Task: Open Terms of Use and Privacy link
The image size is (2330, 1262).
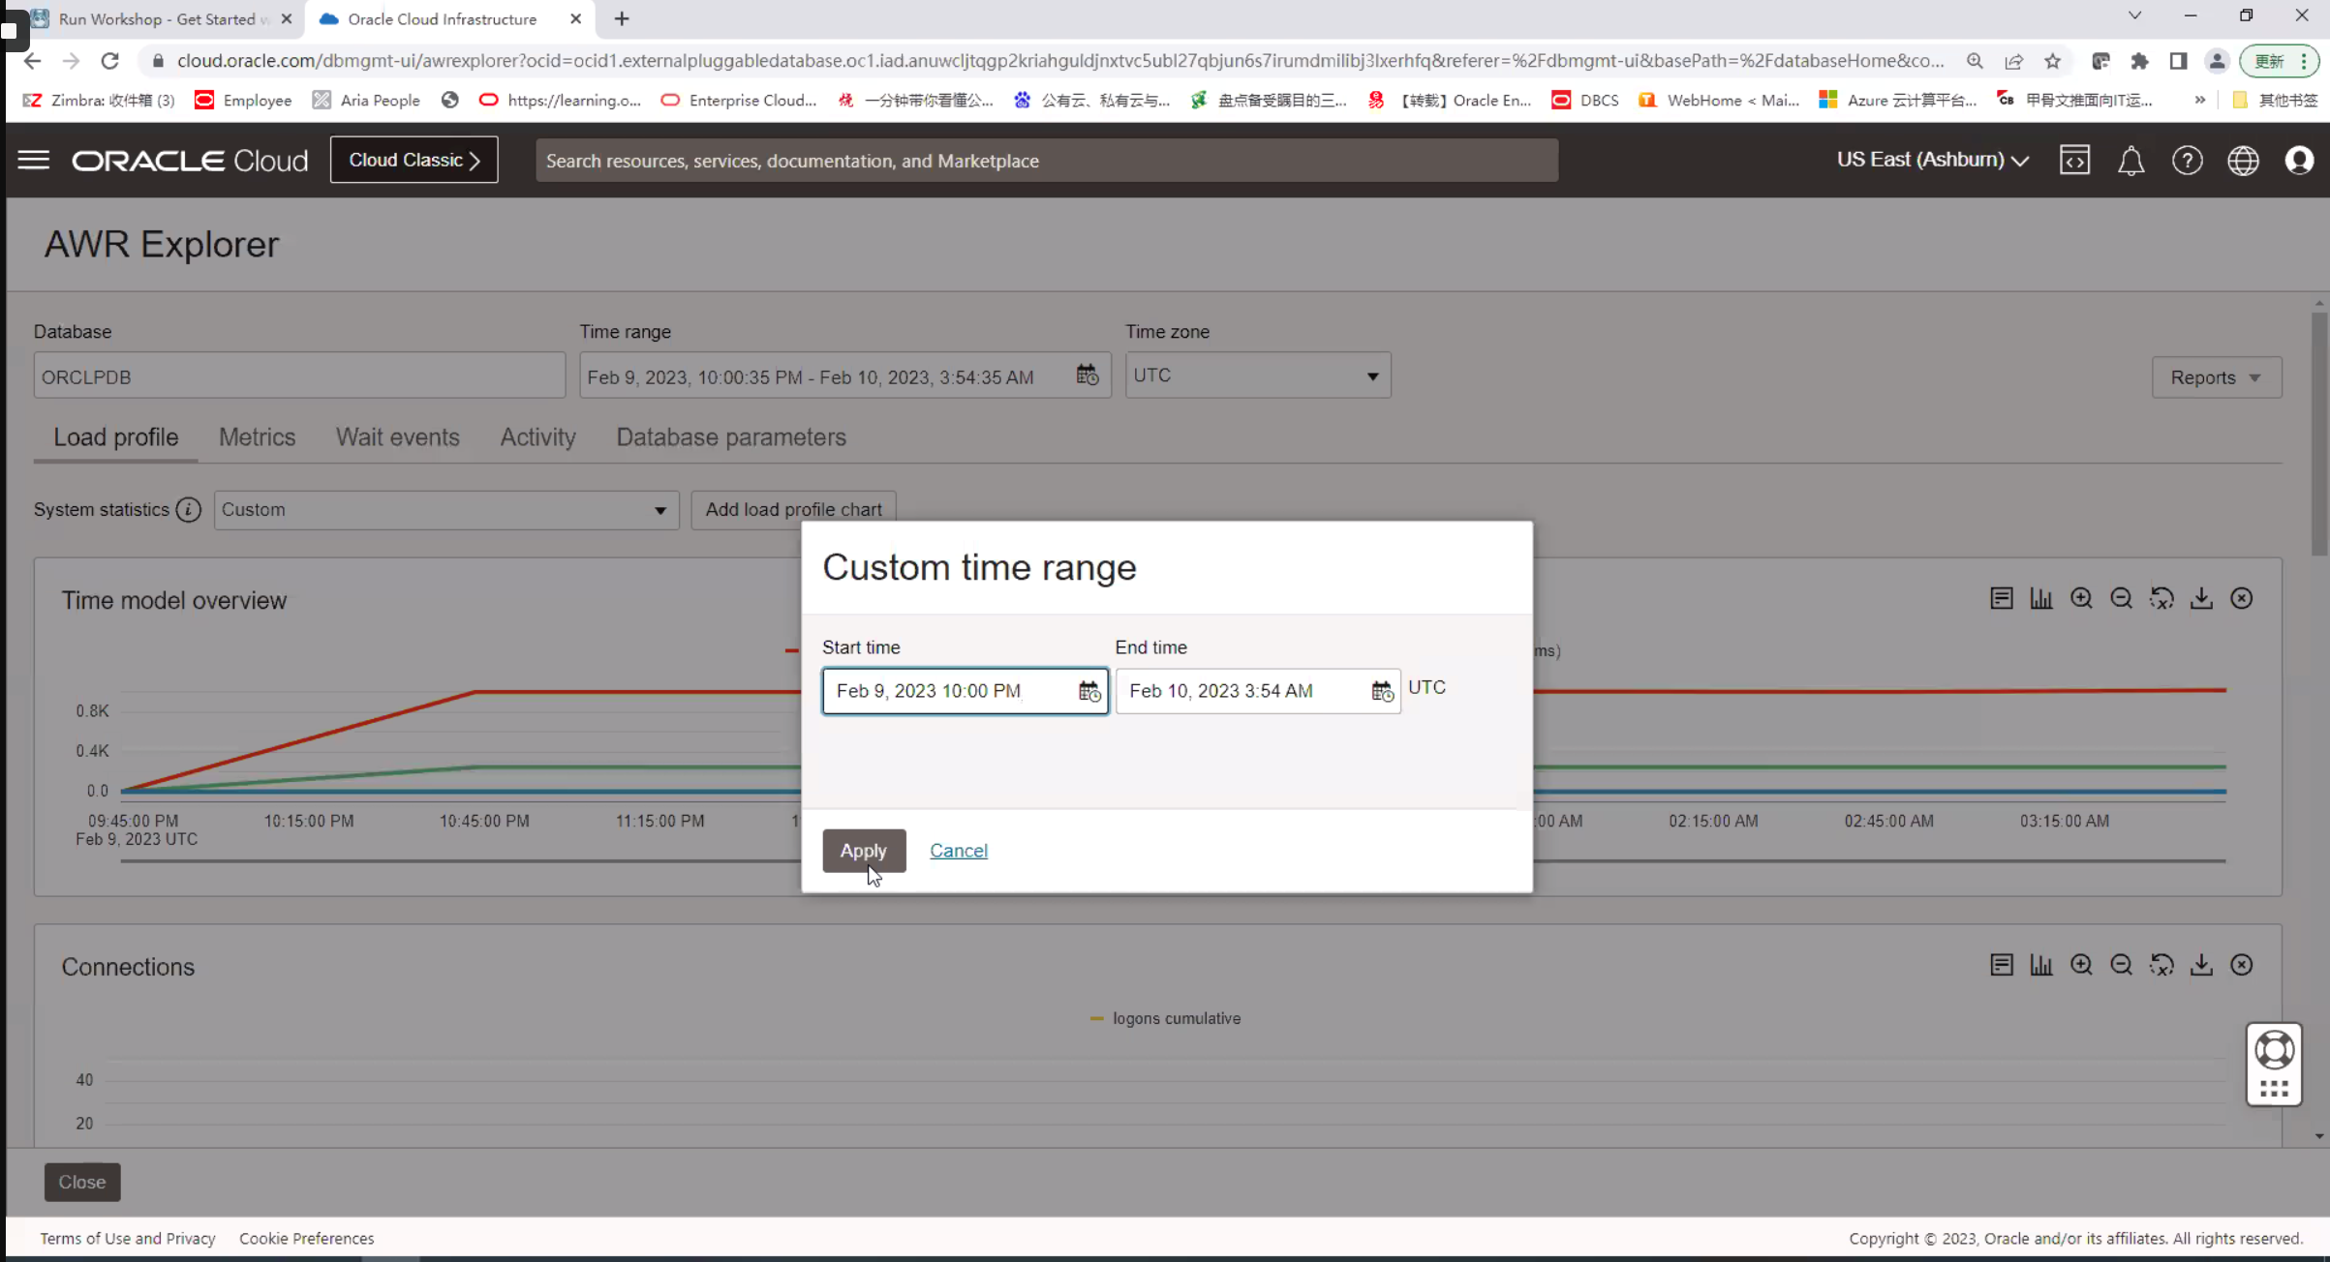Action: coord(127,1239)
